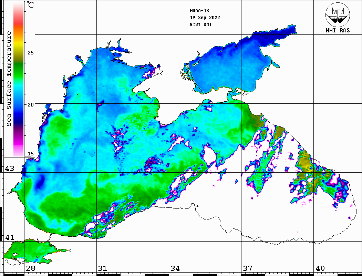Click the 'Sea Surface Temperature' legend title
Screen dimensions: 362x276
[9, 79]
